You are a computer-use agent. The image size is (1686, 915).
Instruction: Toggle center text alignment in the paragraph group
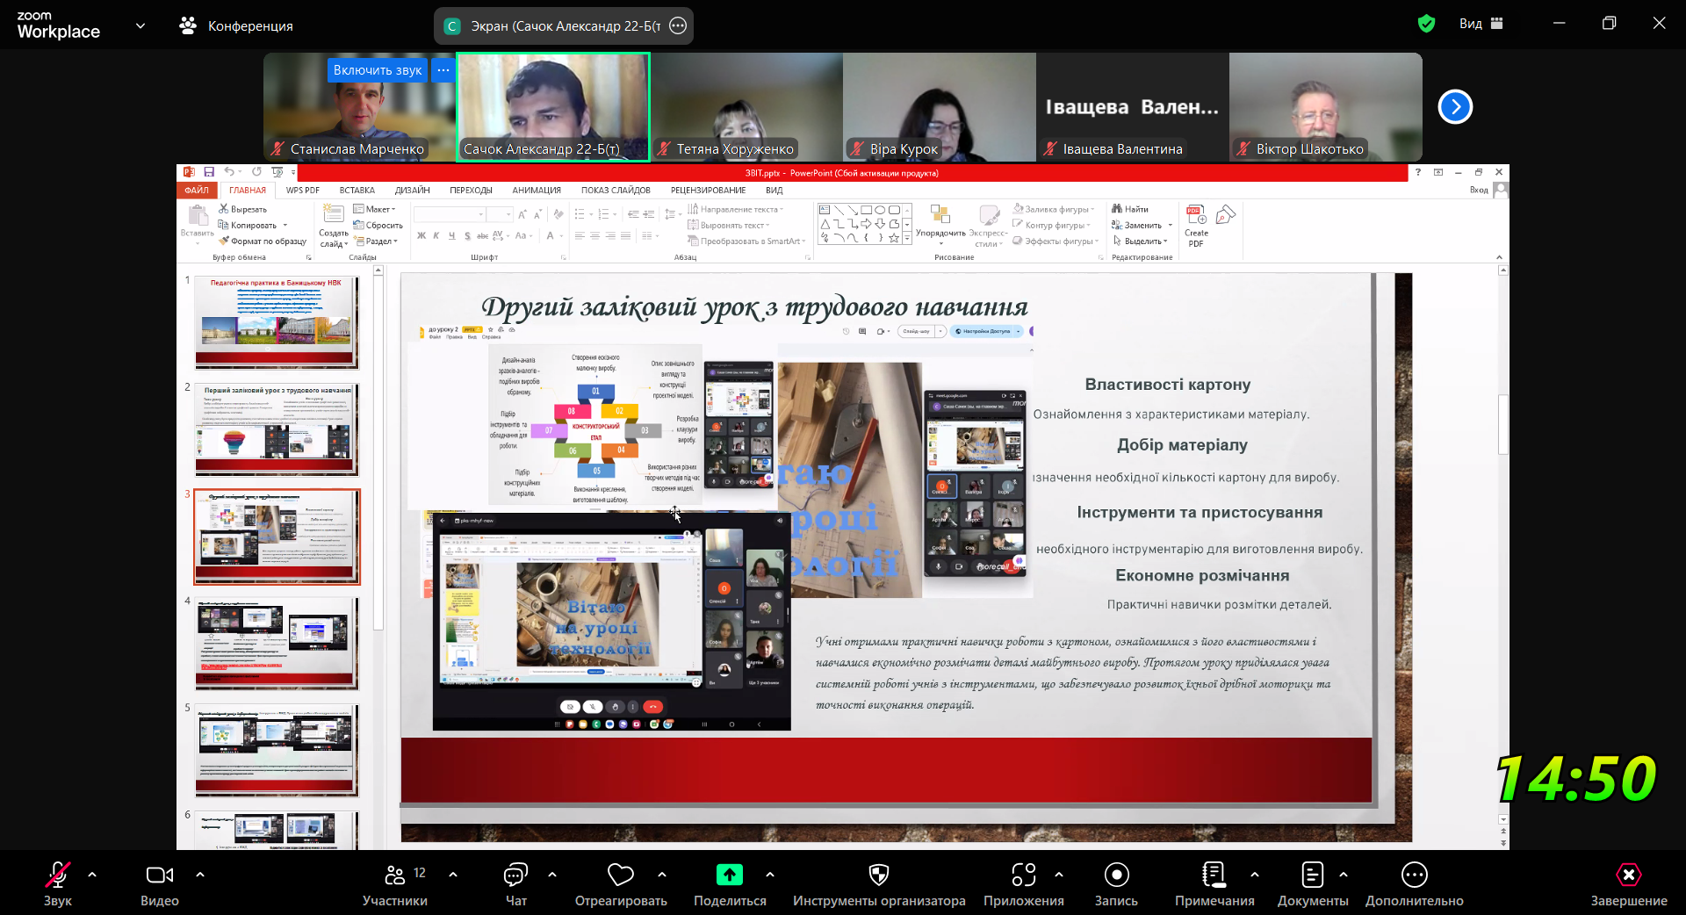click(594, 235)
